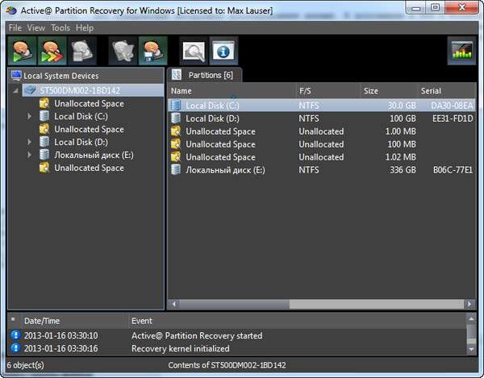This screenshot has width=484, height=378.
Task: Click the greyed-out recover partition toolbar icon
Action: [x=123, y=51]
